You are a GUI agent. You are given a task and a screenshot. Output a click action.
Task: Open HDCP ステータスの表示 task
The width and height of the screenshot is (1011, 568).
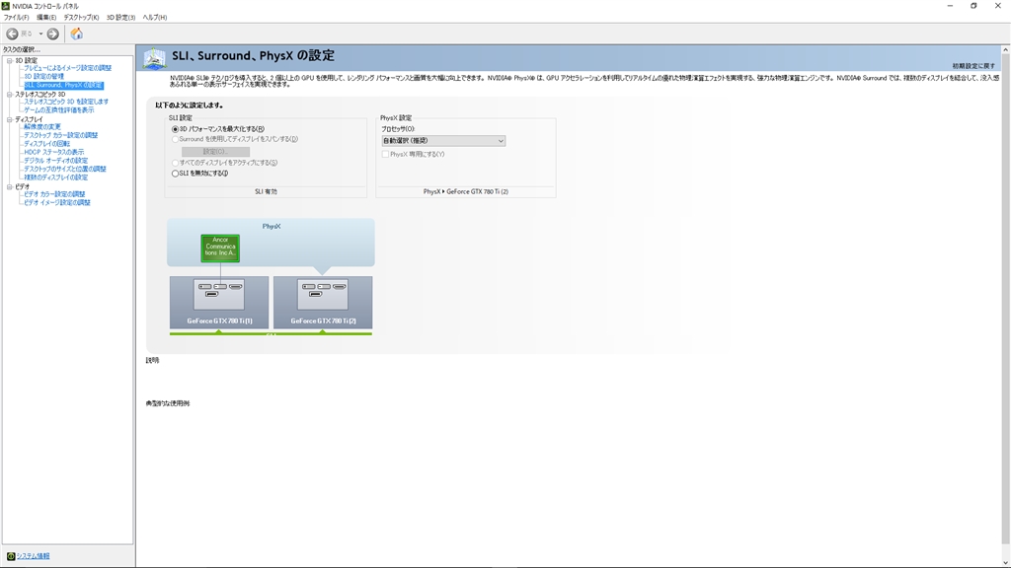53,152
